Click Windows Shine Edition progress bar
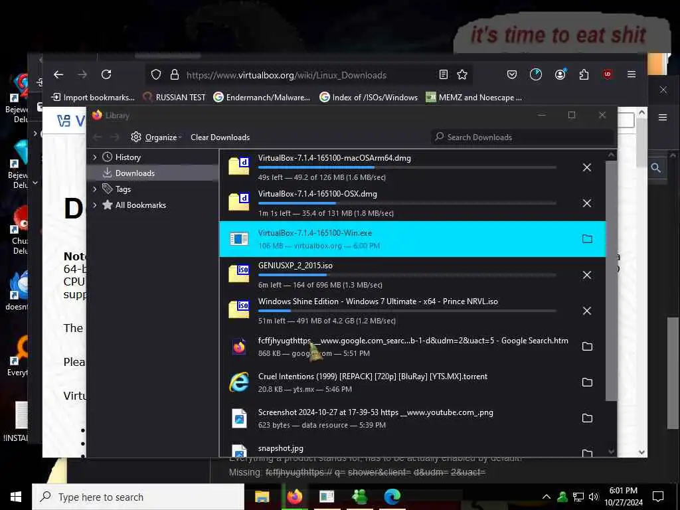The width and height of the screenshot is (680, 510). [x=407, y=311]
